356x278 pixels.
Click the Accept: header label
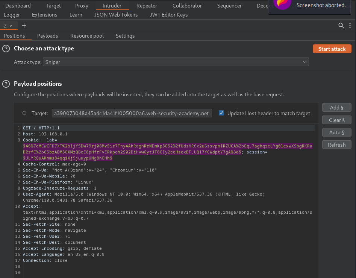point(32,206)
